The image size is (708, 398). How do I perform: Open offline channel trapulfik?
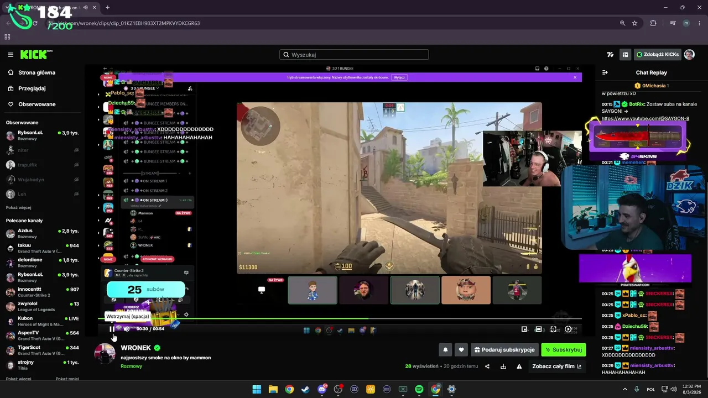pyautogui.click(x=42, y=165)
